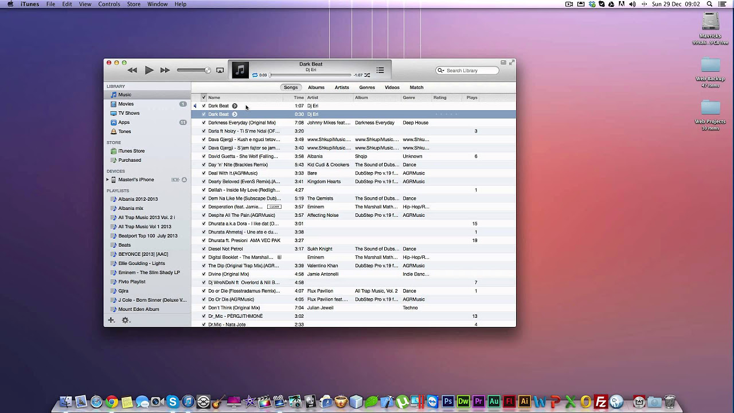The image size is (734, 413).
Task: Expand Masteri's iPhone disclosure triangle
Action: click(107, 180)
